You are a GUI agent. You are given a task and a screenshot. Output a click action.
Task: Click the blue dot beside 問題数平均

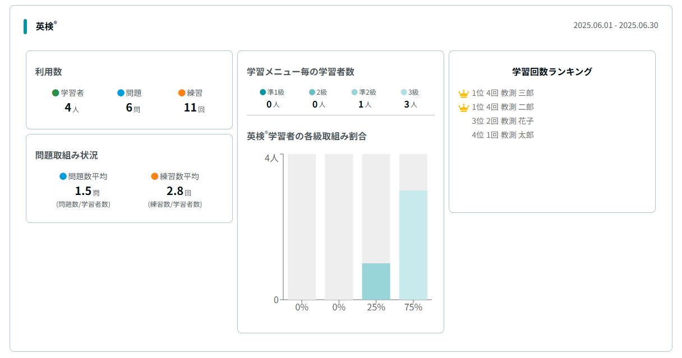pos(63,176)
